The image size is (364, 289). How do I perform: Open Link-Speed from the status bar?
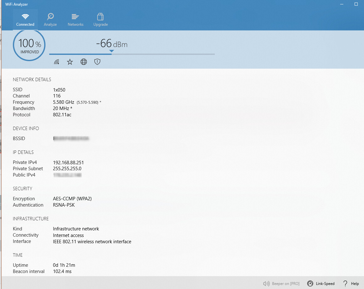coord(321,283)
